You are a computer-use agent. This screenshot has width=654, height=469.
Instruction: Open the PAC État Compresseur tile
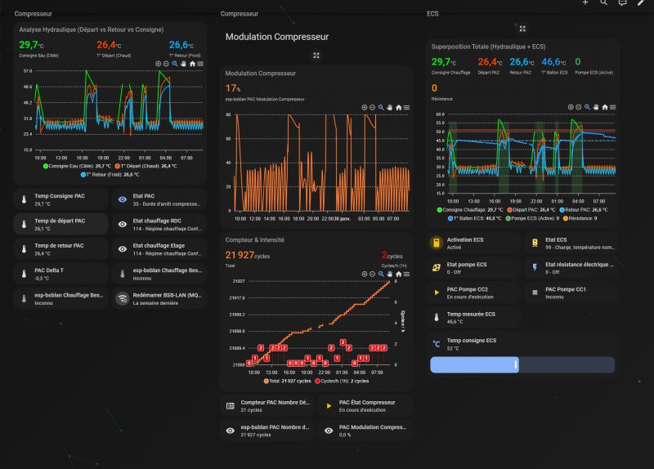(x=365, y=405)
